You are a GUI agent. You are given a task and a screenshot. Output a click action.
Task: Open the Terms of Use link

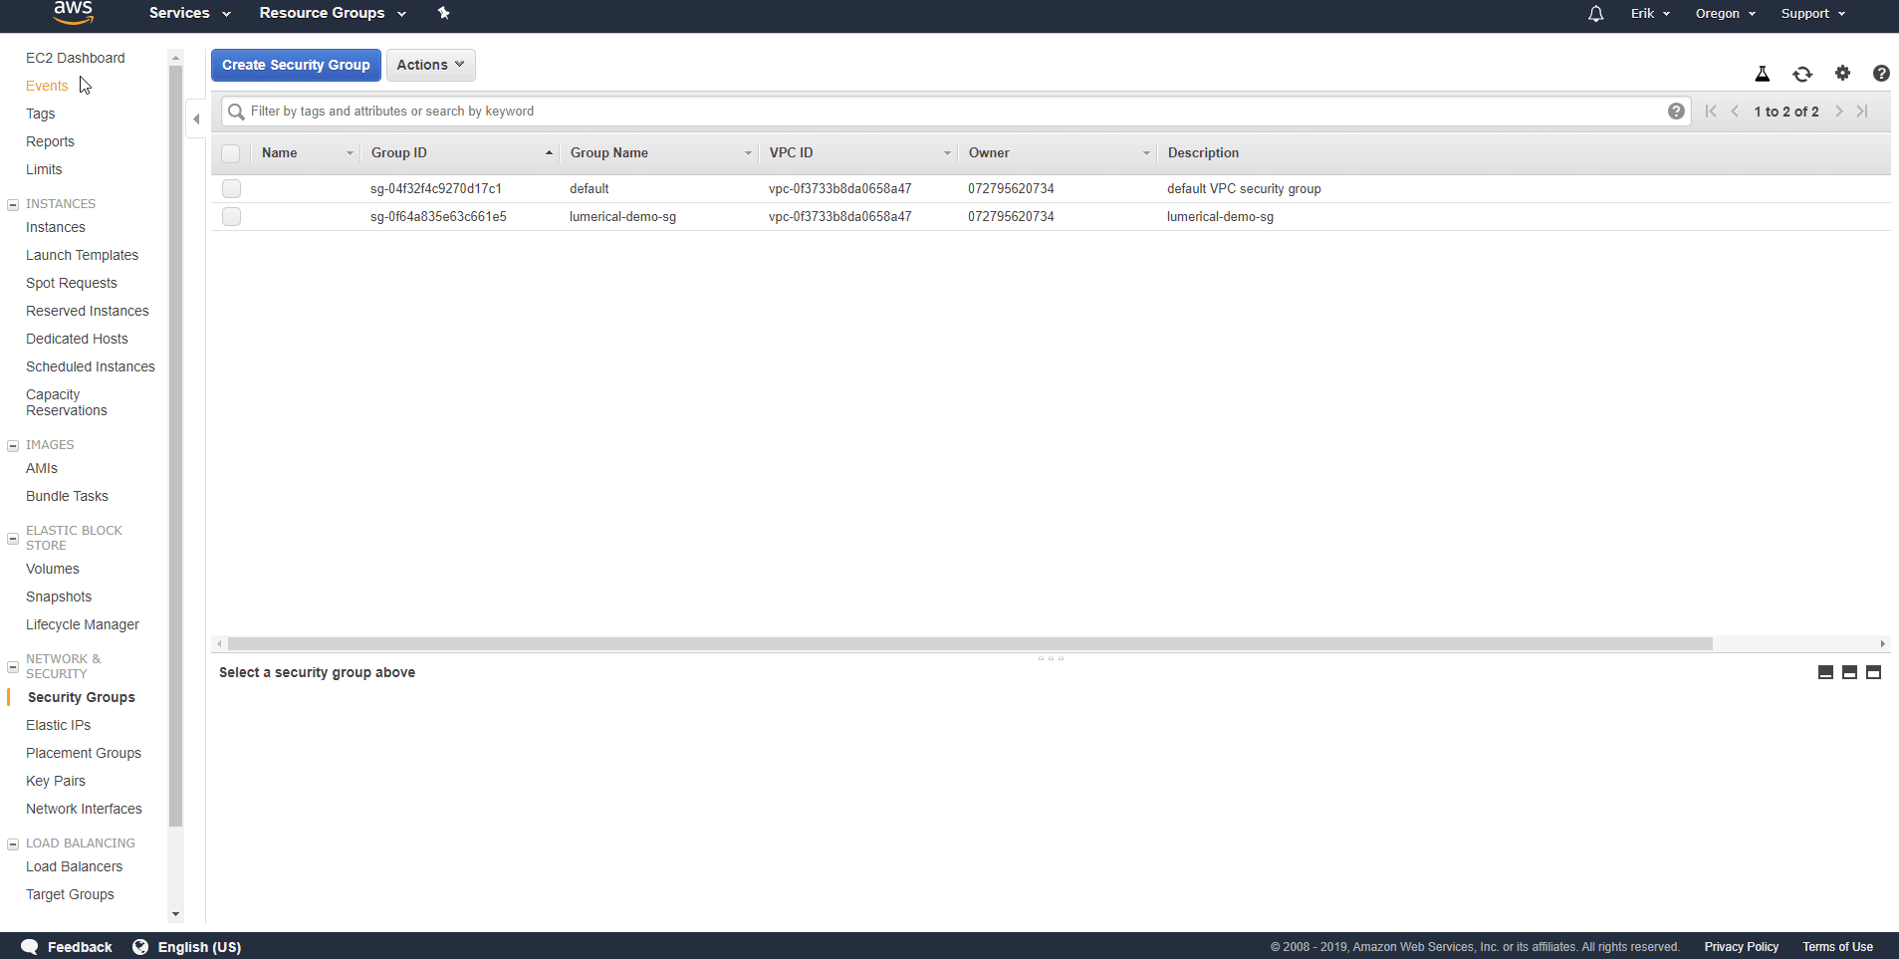[x=1837, y=947]
